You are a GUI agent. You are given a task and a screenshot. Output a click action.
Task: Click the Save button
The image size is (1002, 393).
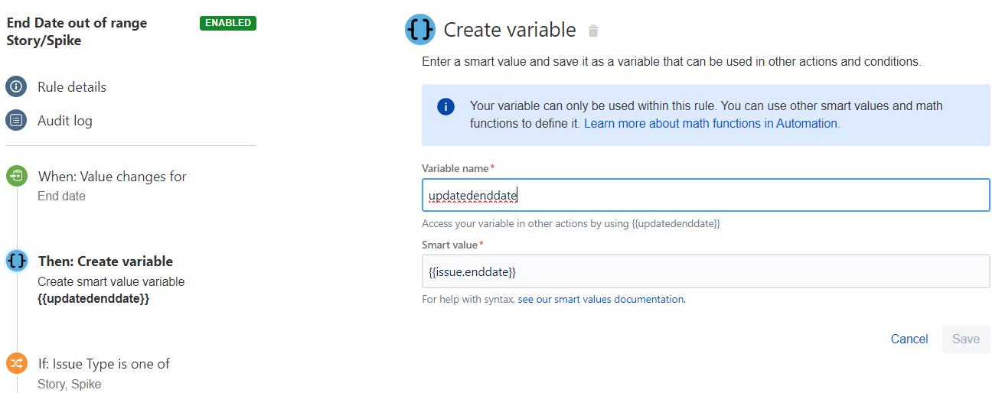coord(966,339)
